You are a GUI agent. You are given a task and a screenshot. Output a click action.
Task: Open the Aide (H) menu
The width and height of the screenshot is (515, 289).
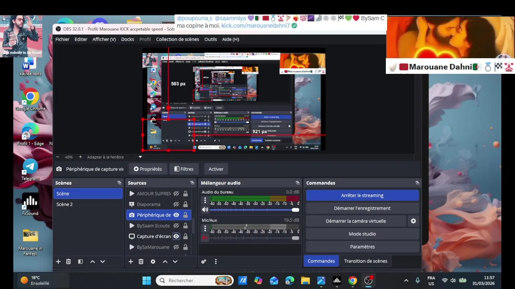coord(231,39)
